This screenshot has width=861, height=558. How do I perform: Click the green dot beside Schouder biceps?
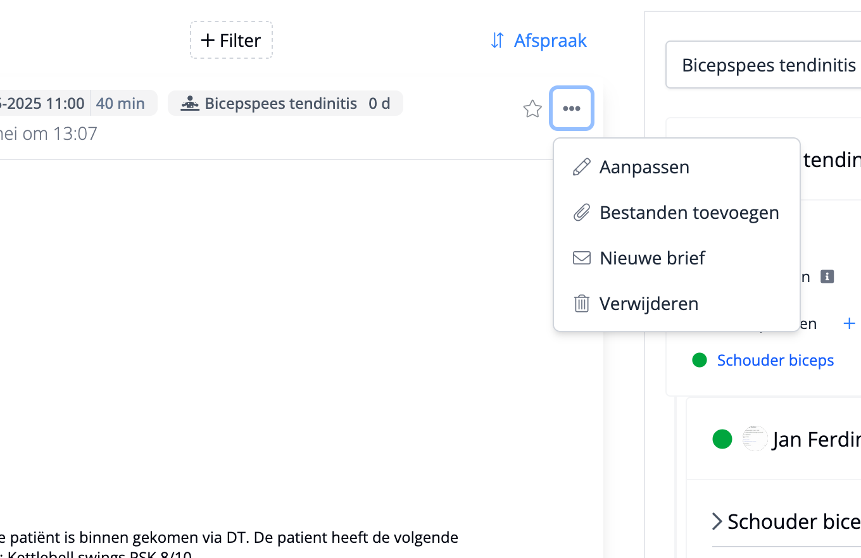(x=700, y=359)
